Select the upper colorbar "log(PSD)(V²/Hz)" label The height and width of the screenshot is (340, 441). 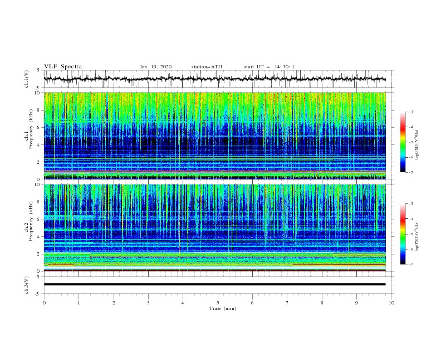click(416, 144)
